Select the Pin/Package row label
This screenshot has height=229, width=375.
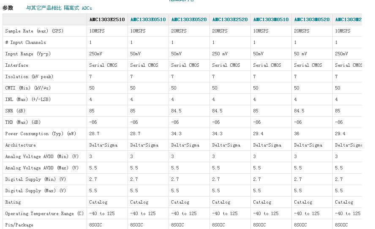19,225
